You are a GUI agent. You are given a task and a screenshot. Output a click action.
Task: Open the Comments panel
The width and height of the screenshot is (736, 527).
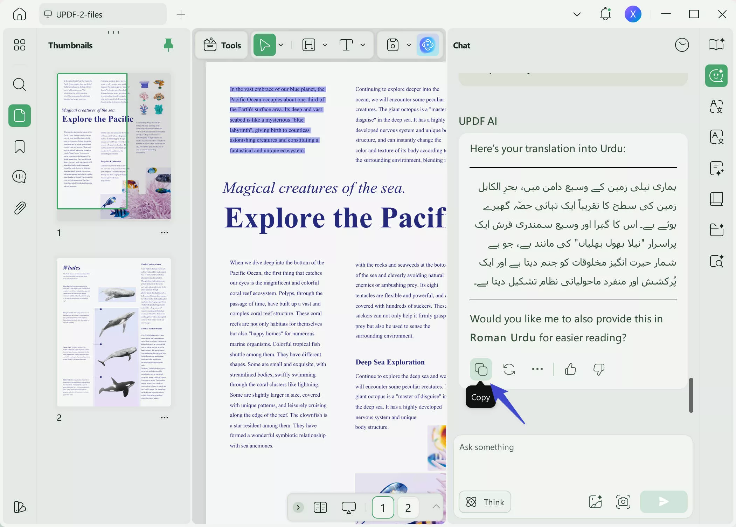pyautogui.click(x=19, y=177)
